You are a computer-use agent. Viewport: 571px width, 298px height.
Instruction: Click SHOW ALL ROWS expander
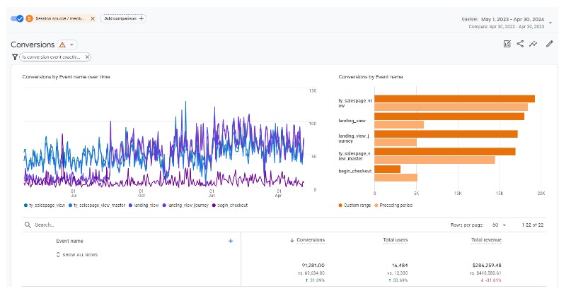(77, 255)
